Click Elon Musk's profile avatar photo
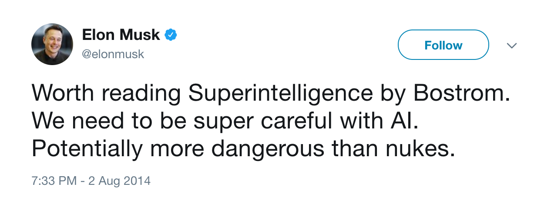This screenshot has height=197, width=551. click(x=52, y=44)
